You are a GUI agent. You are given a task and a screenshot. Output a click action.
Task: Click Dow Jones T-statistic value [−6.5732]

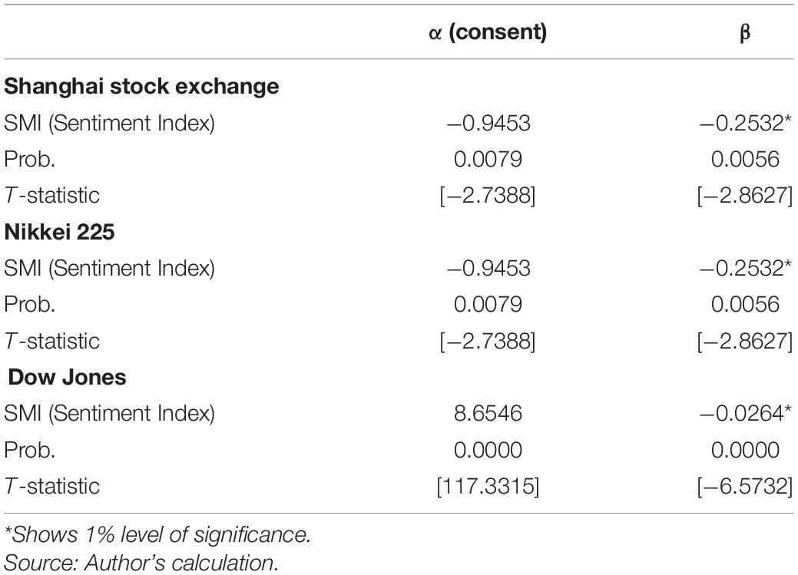click(x=745, y=486)
